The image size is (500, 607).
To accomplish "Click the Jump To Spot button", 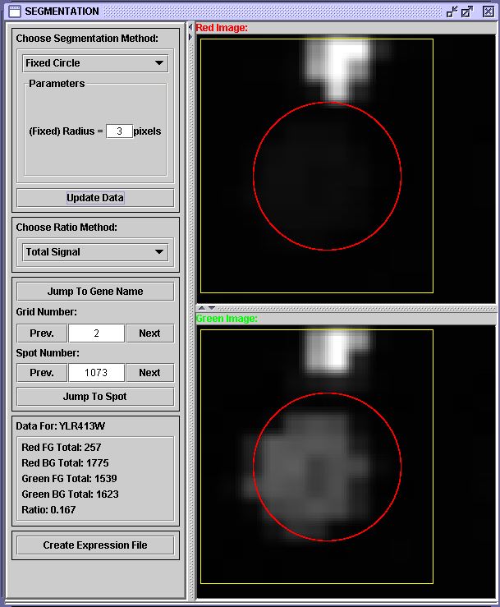I will coord(95,397).
